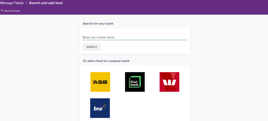Click the black ASB lettering

[x=100, y=82]
